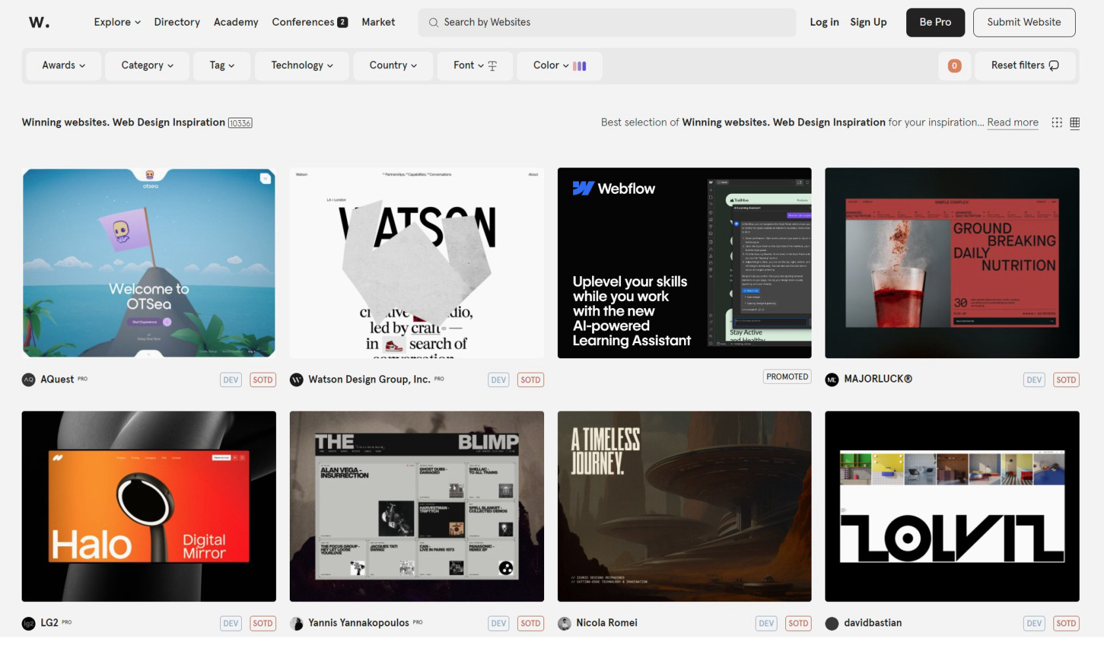Click the Be Pro button

click(x=935, y=22)
